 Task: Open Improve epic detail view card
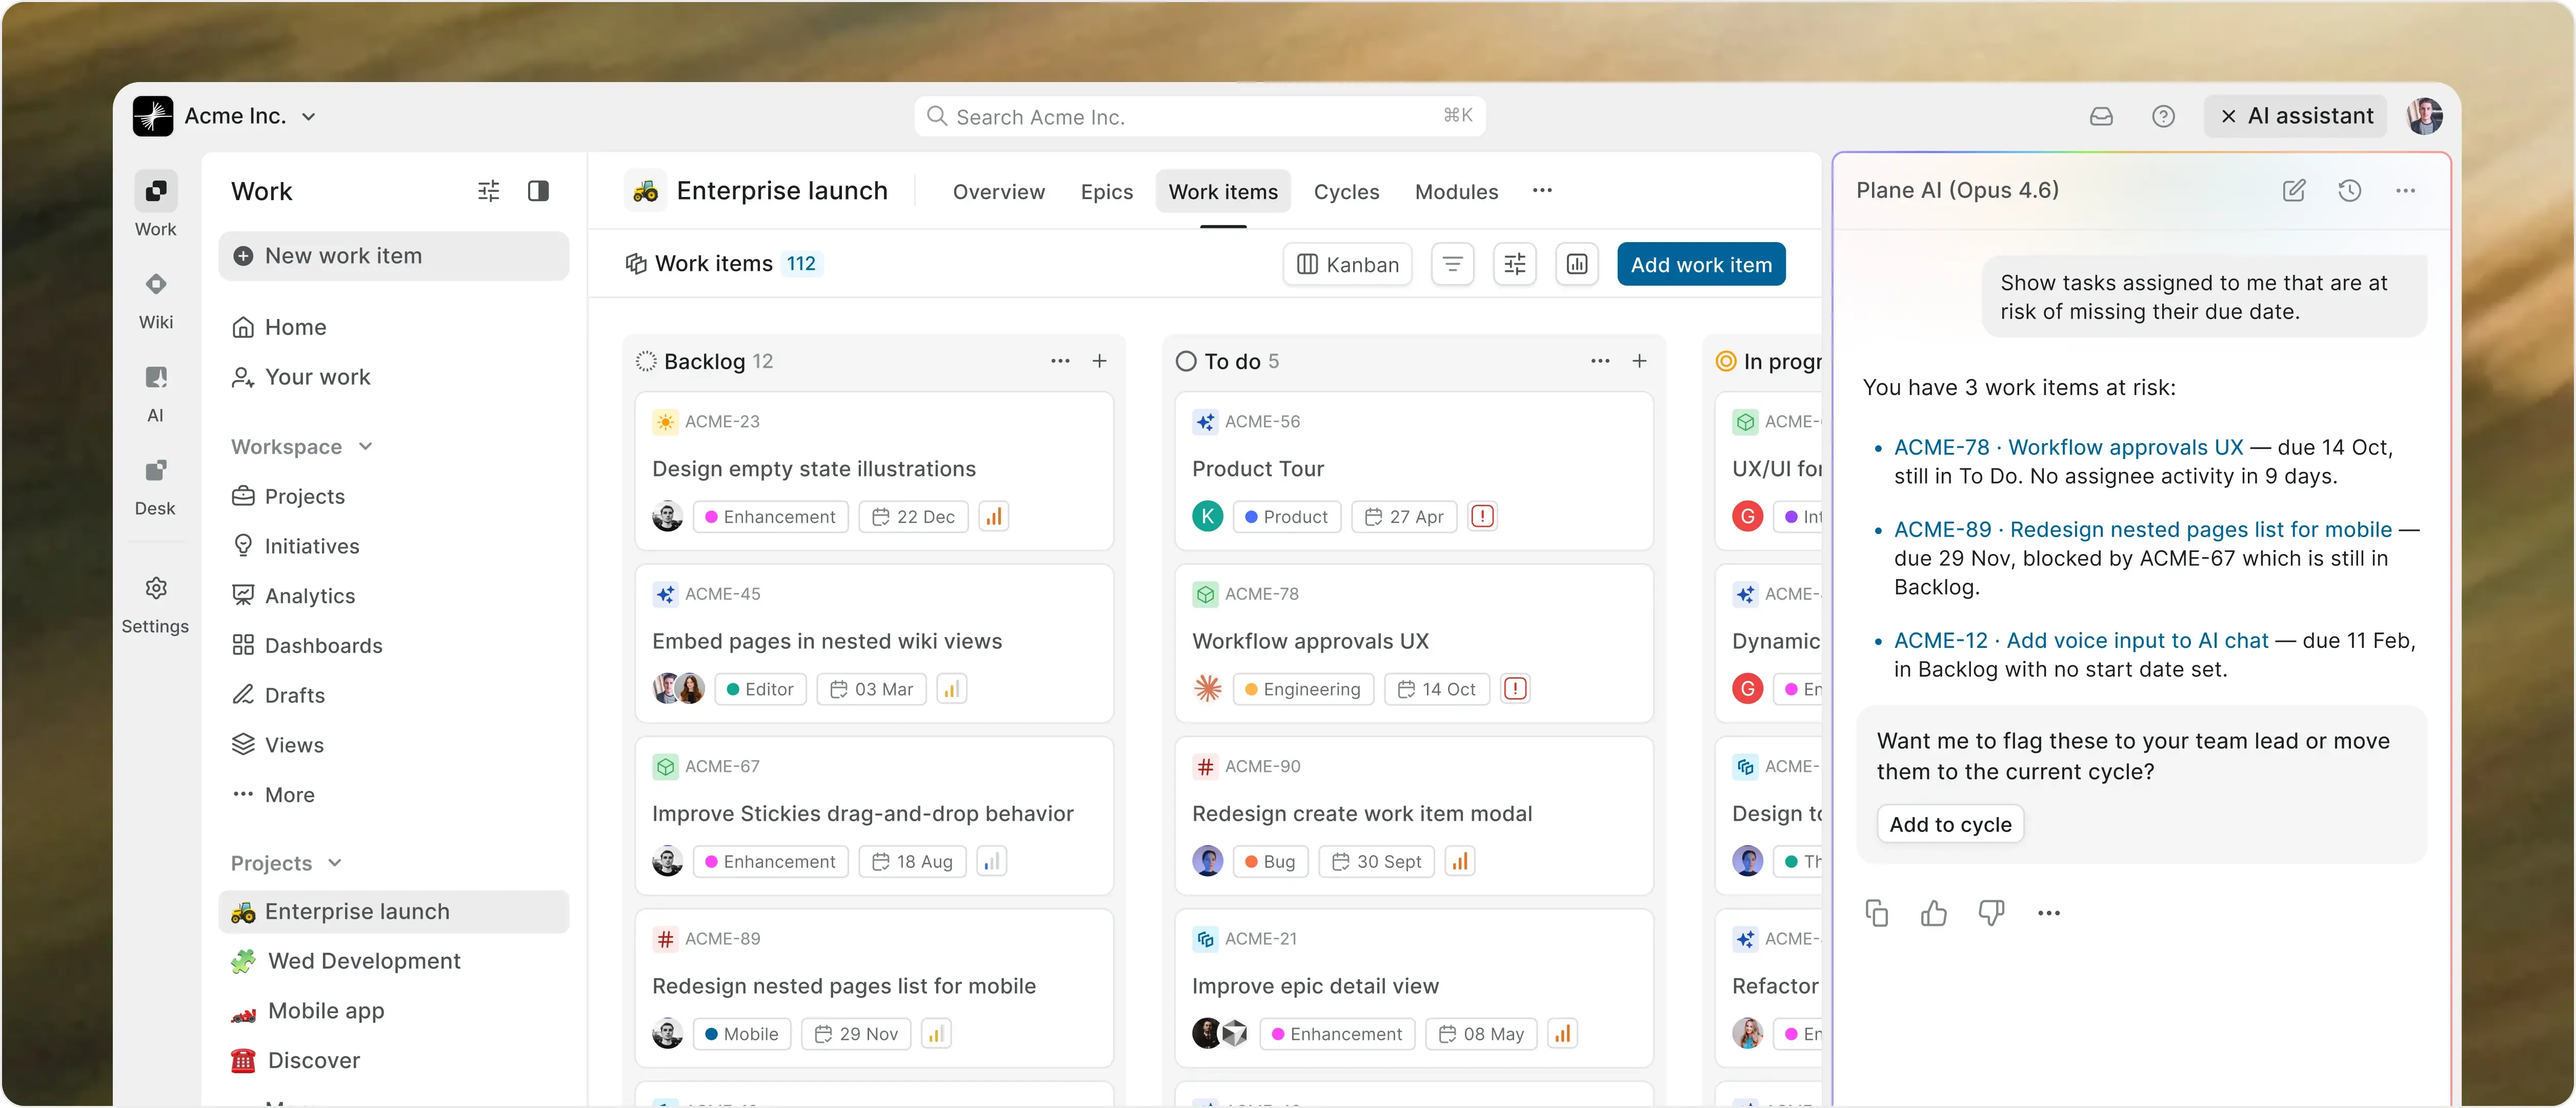point(1414,987)
